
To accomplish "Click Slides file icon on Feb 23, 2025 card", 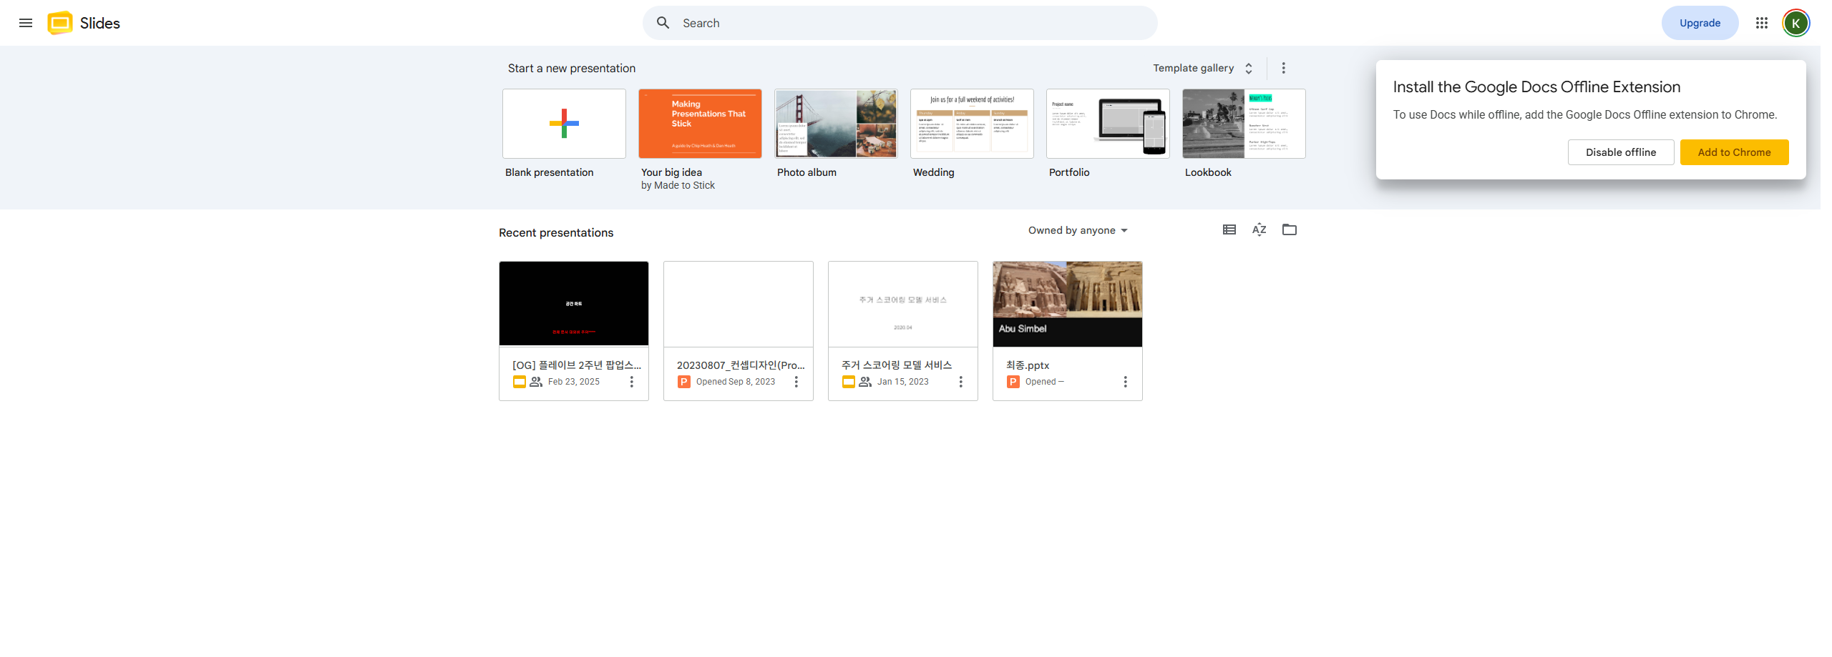I will pyautogui.click(x=520, y=382).
